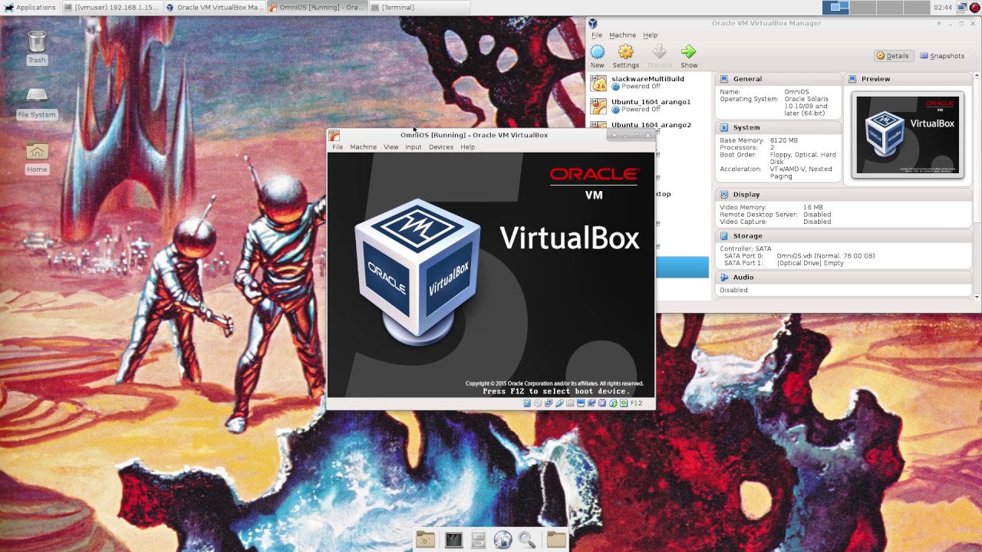Open Settings gear in VirtualBox Manager toolbar
The width and height of the screenshot is (982, 552).
626,52
